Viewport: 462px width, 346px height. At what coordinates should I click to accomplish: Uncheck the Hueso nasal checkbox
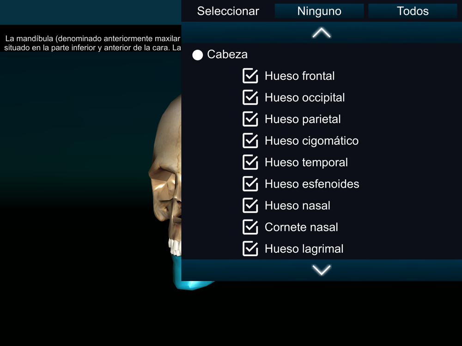pyautogui.click(x=250, y=205)
